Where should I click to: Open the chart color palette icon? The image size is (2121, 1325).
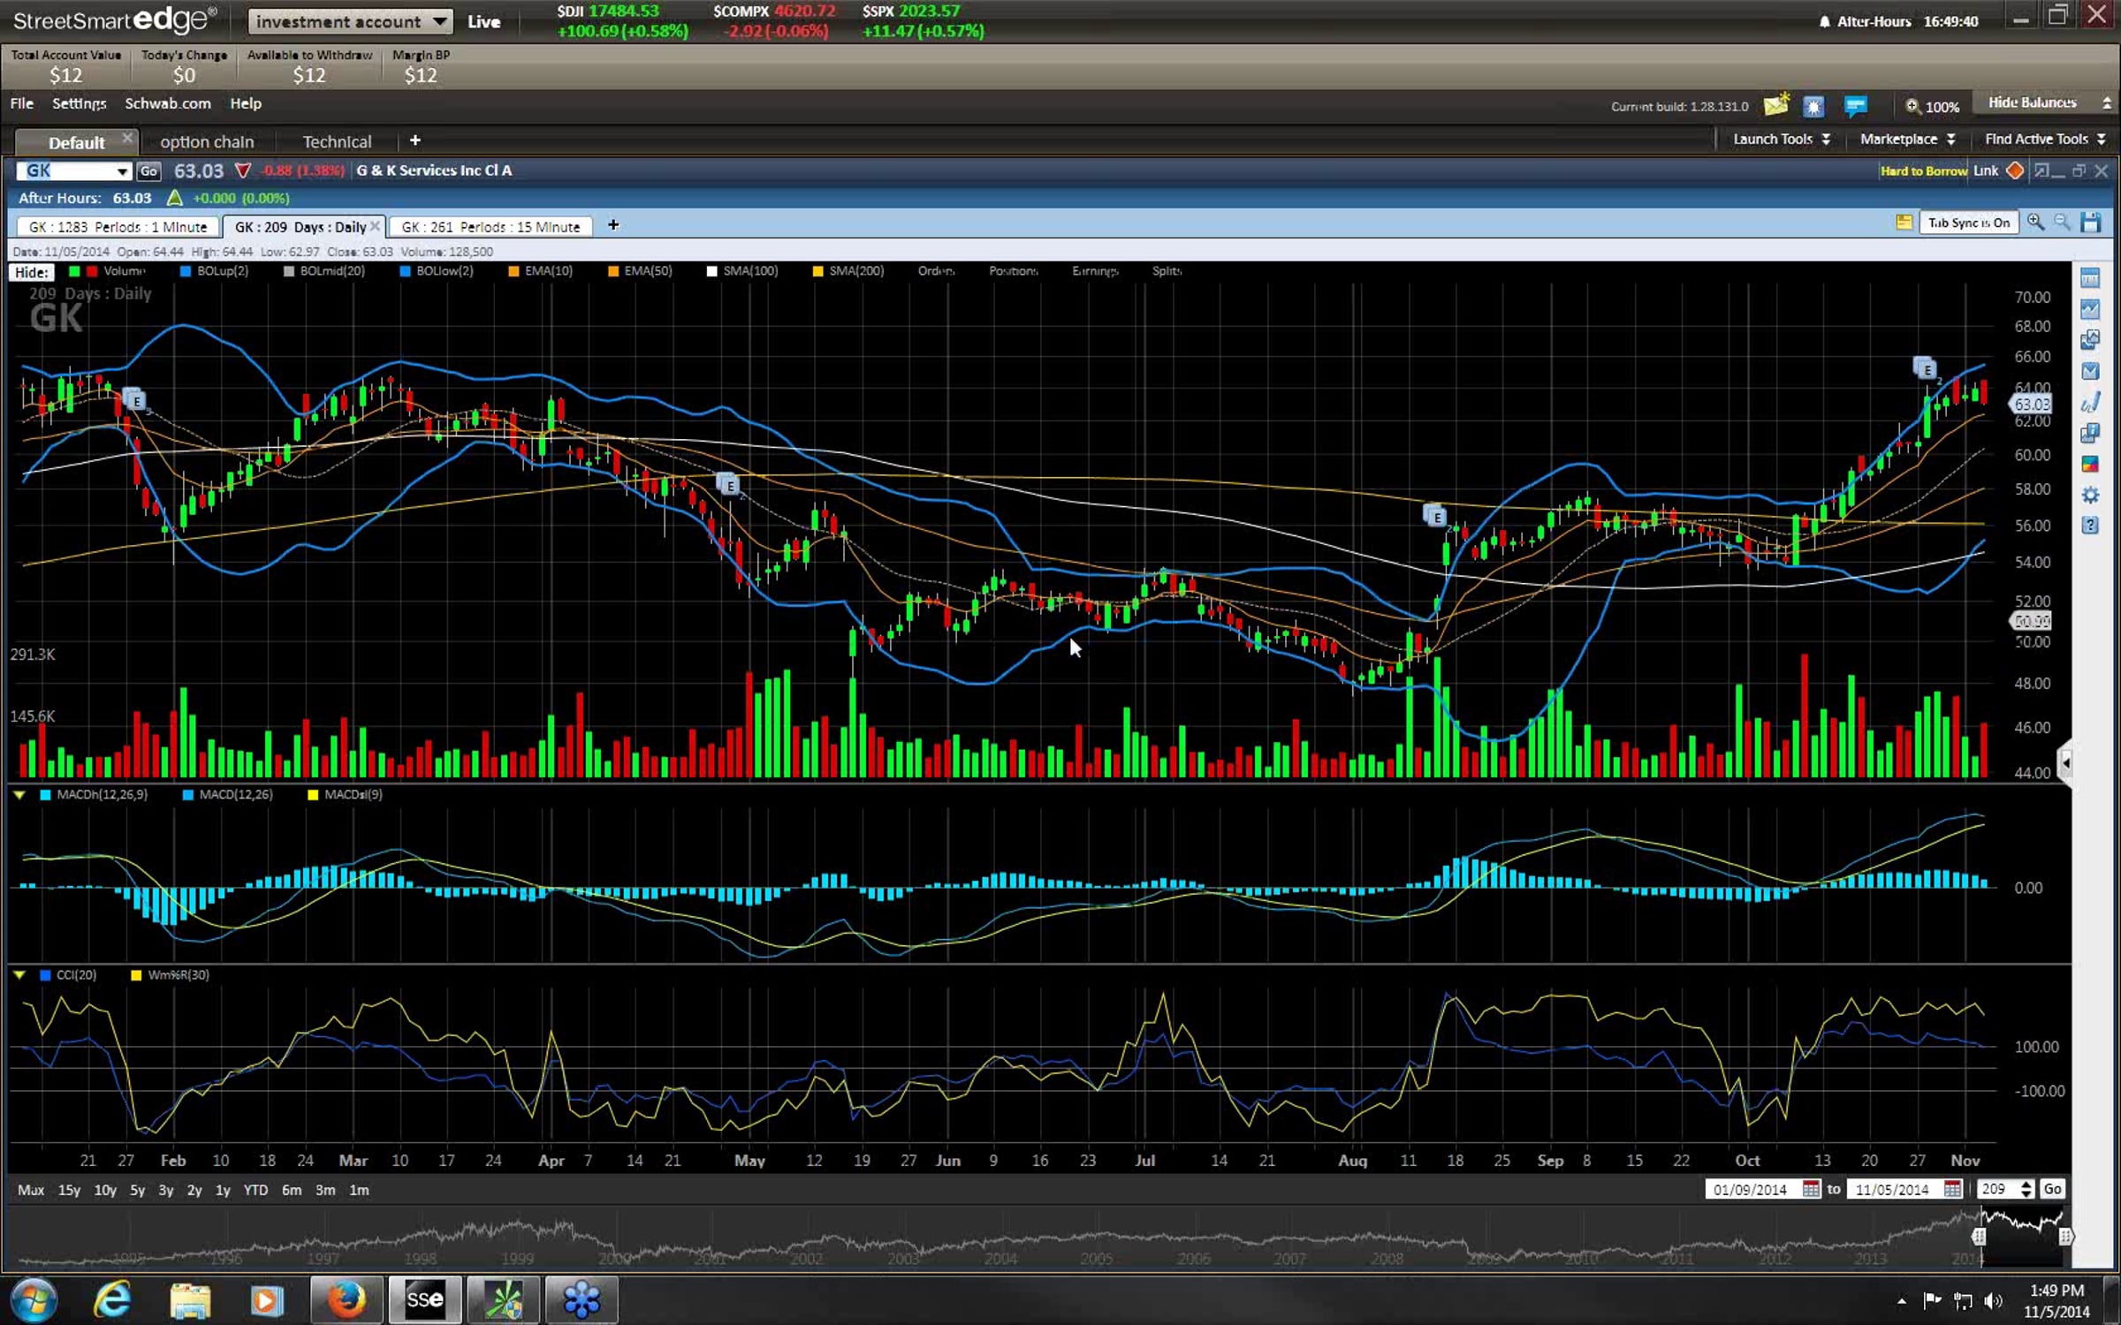(2090, 465)
